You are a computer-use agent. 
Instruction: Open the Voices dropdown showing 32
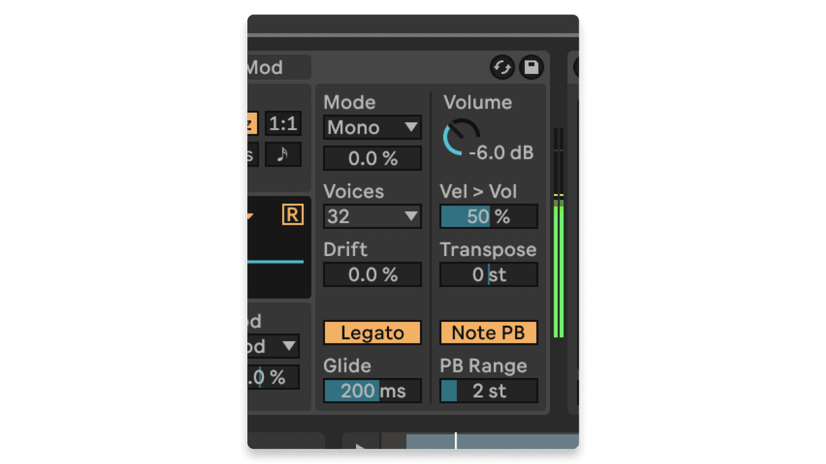click(x=372, y=216)
